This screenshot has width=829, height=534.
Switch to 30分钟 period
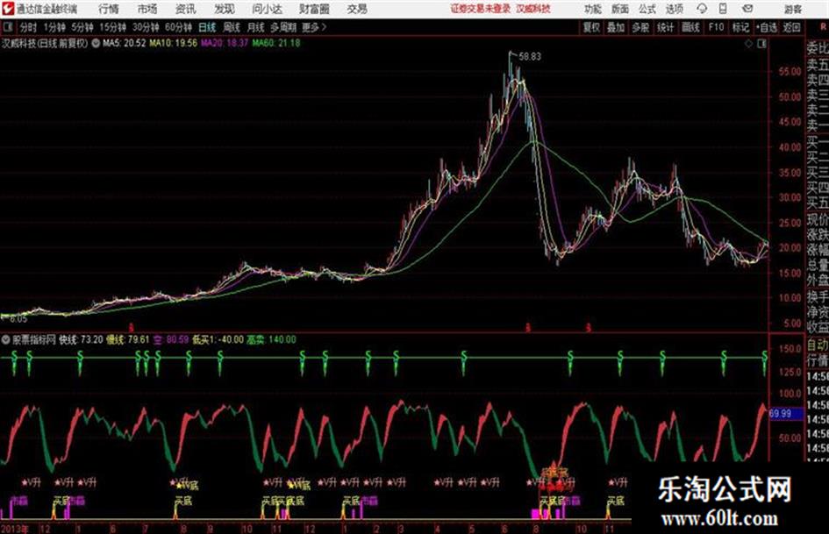point(146,27)
